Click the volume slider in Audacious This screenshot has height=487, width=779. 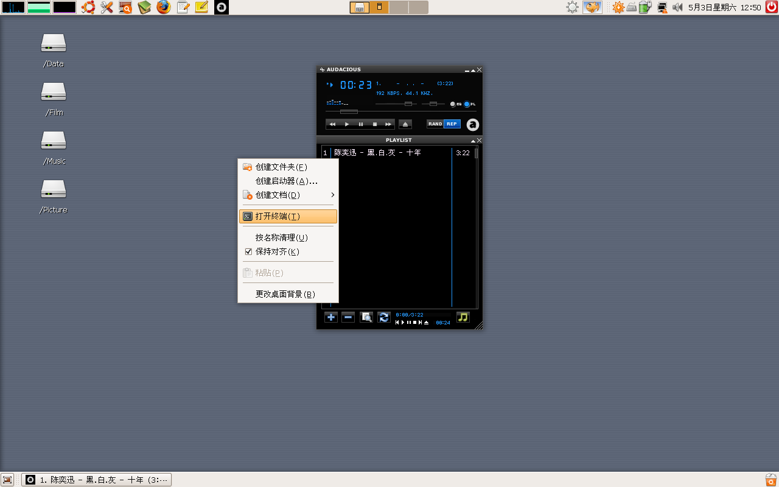pos(396,104)
